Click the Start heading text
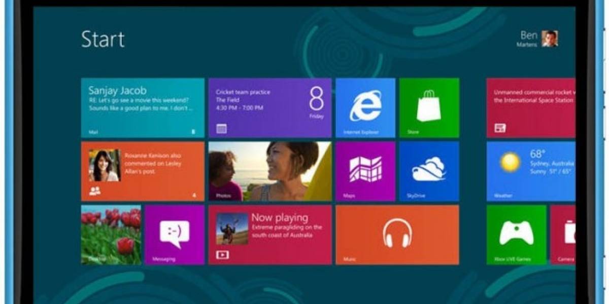Screen dimensions: 609x304 click(x=103, y=40)
